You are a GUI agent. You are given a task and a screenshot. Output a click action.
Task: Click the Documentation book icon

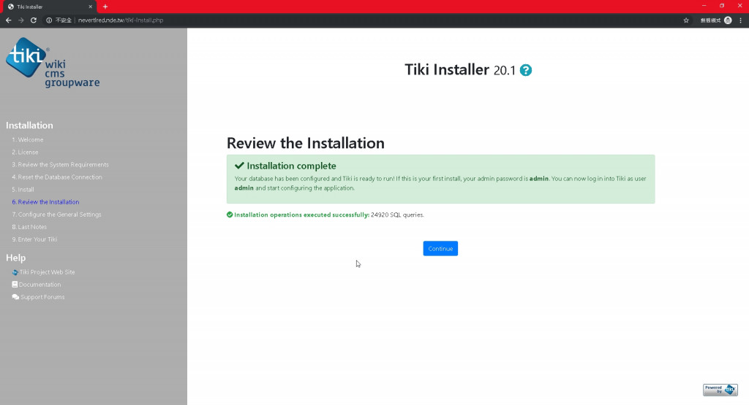point(15,285)
